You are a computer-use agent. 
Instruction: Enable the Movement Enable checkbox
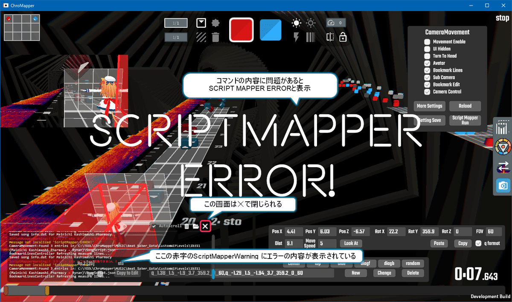tap(427, 42)
